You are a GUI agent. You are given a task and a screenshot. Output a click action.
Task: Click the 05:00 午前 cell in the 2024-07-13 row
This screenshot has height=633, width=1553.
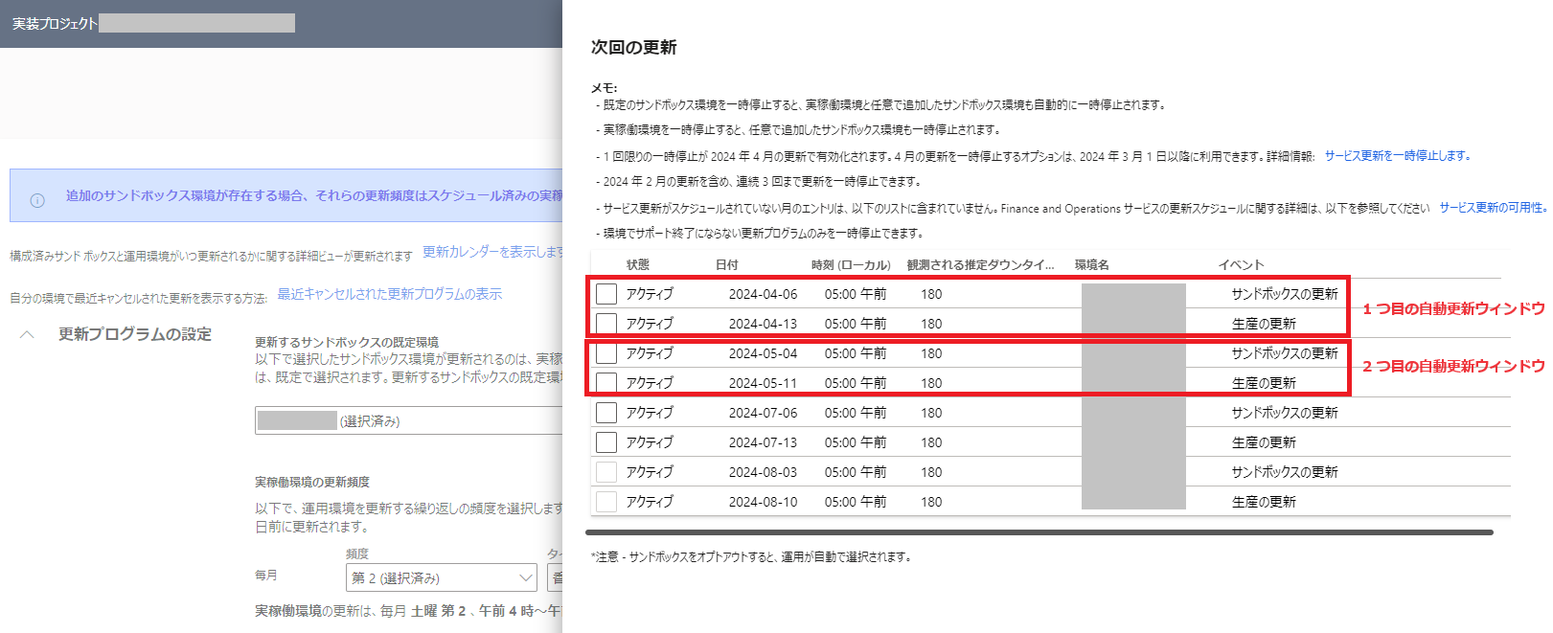point(856,442)
